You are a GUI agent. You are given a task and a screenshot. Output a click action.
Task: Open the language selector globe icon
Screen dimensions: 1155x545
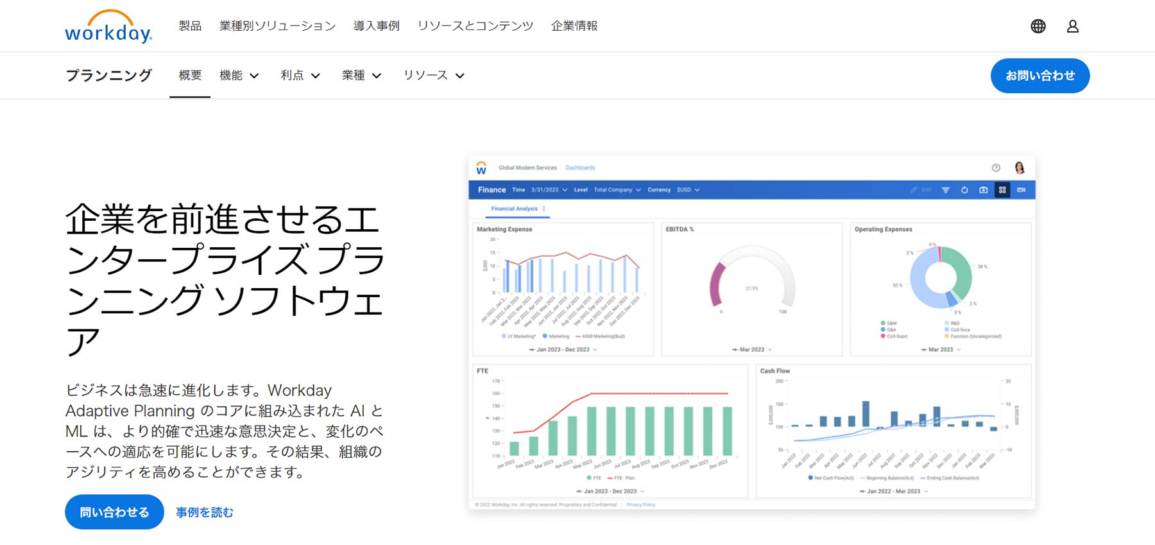click(1038, 26)
